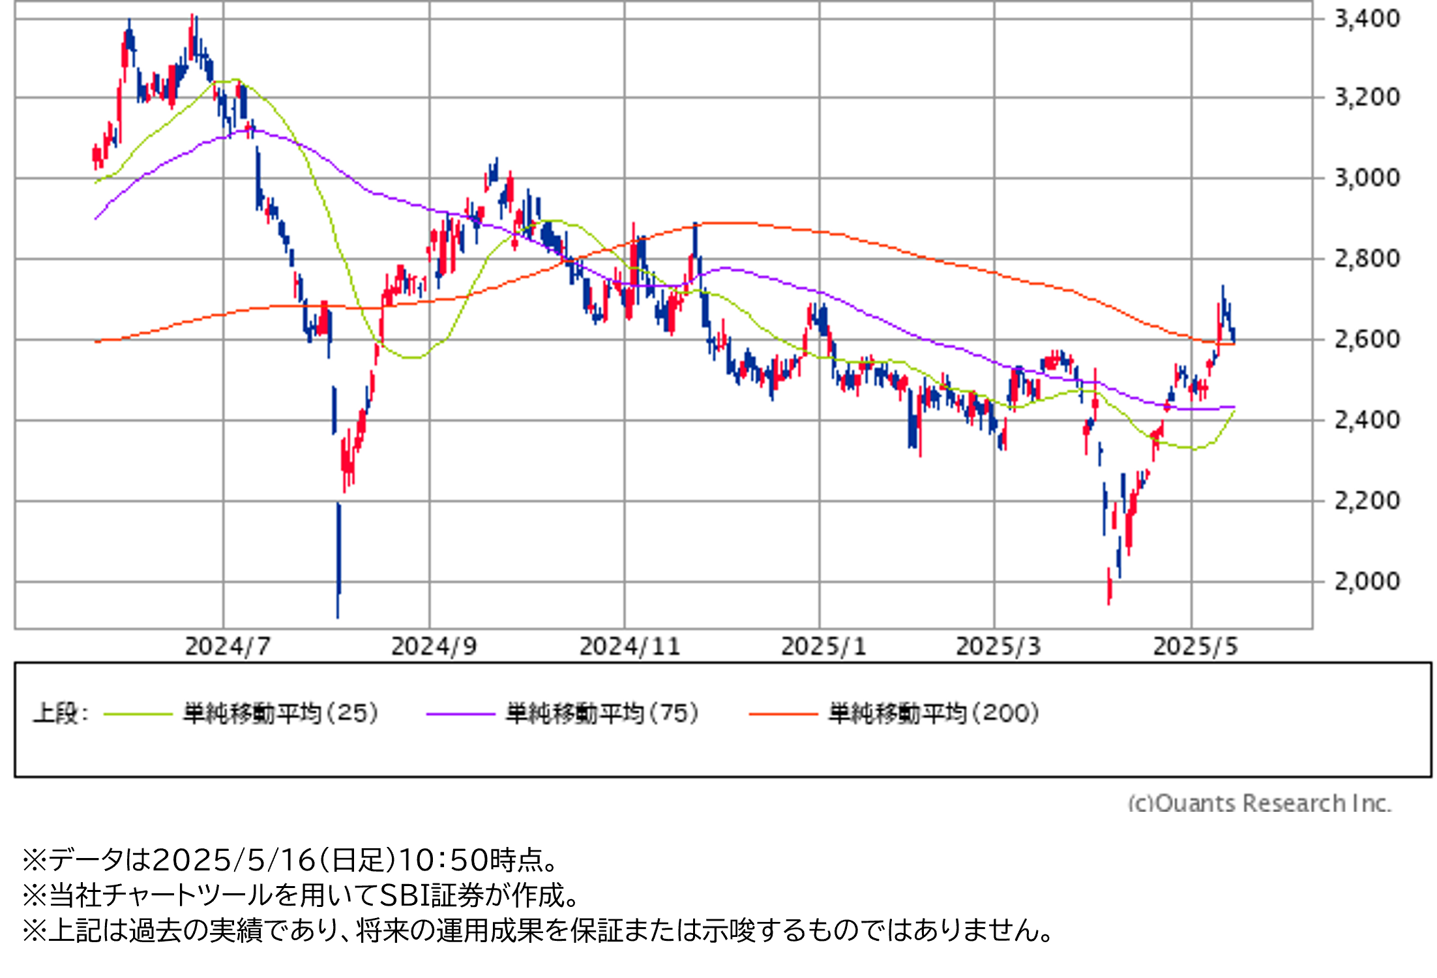Click the green 25-day moving average legend line
The height and width of the screenshot is (978, 1437).
click(x=138, y=714)
